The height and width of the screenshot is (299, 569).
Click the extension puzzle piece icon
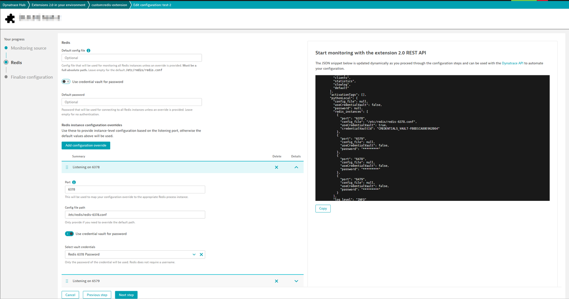10,18
